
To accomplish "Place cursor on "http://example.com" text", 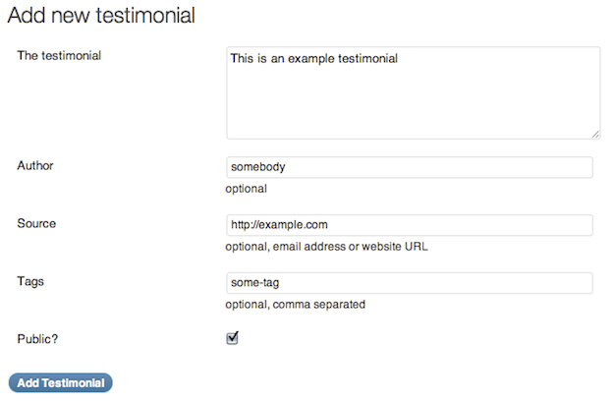I will pyautogui.click(x=279, y=225).
